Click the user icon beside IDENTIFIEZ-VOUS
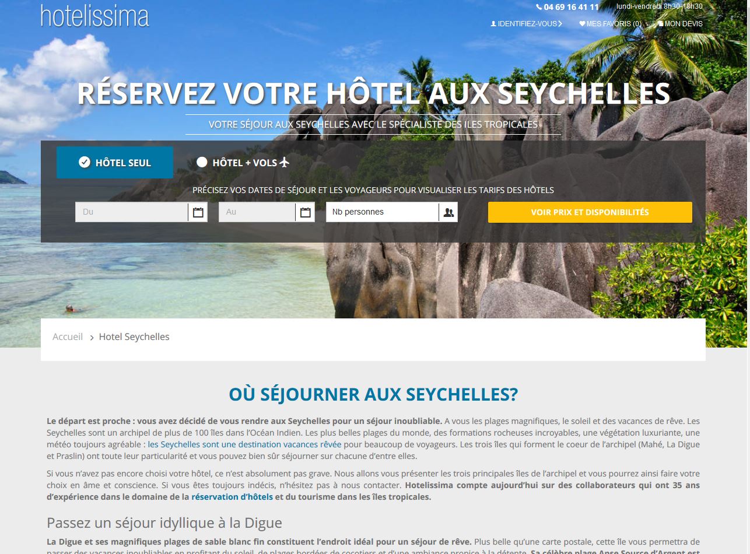Screen dimensions: 750x554 pyautogui.click(x=493, y=24)
